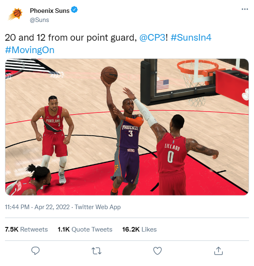Open the Phoenix Suns display name

tap(50, 11)
